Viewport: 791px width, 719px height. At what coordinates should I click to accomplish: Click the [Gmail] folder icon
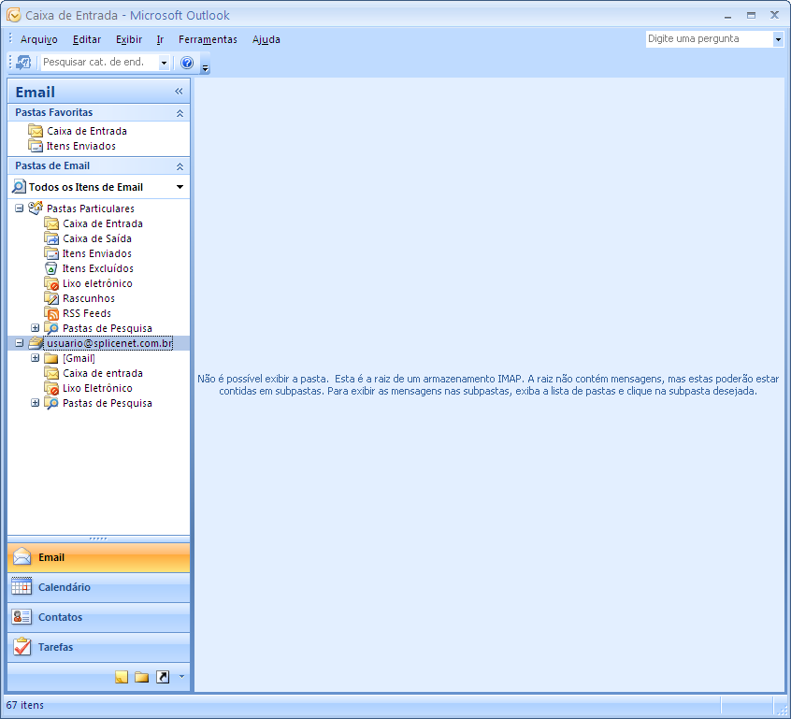click(x=50, y=358)
